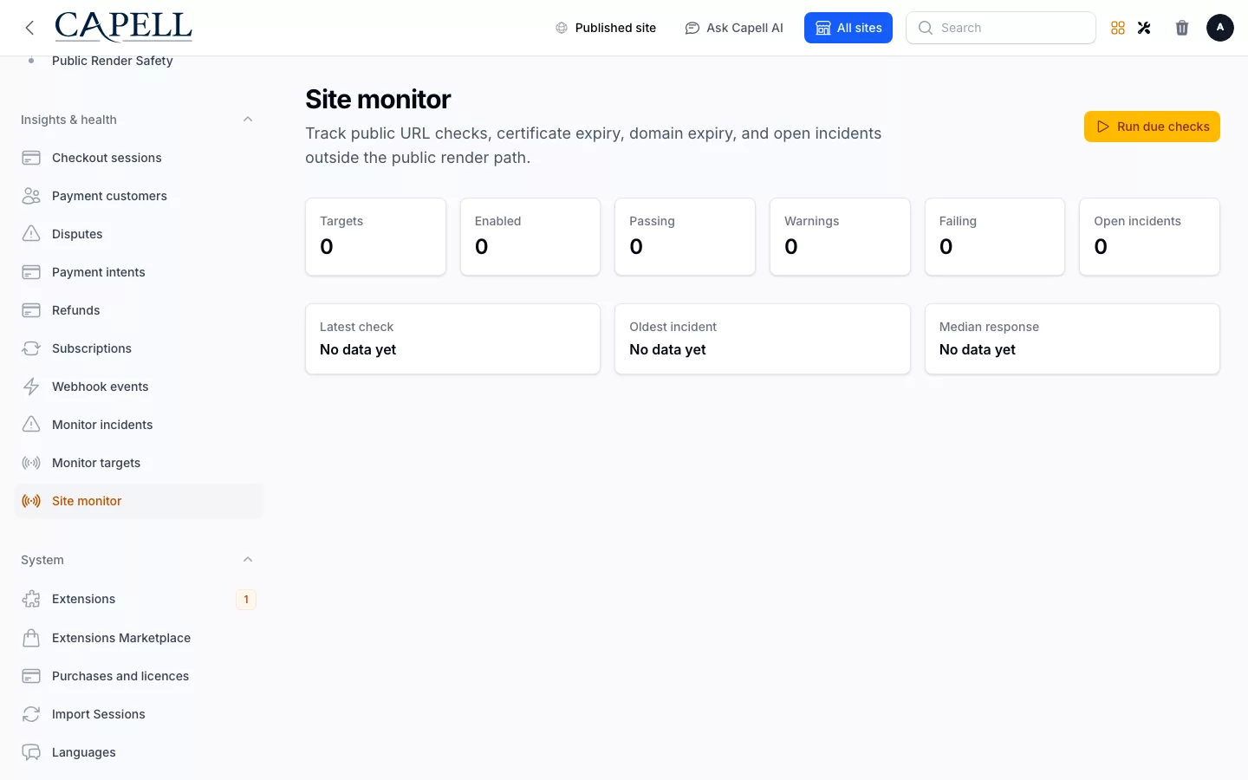Click the Warnings stat card
Screen dimensions: 1248x780
(x=840, y=237)
